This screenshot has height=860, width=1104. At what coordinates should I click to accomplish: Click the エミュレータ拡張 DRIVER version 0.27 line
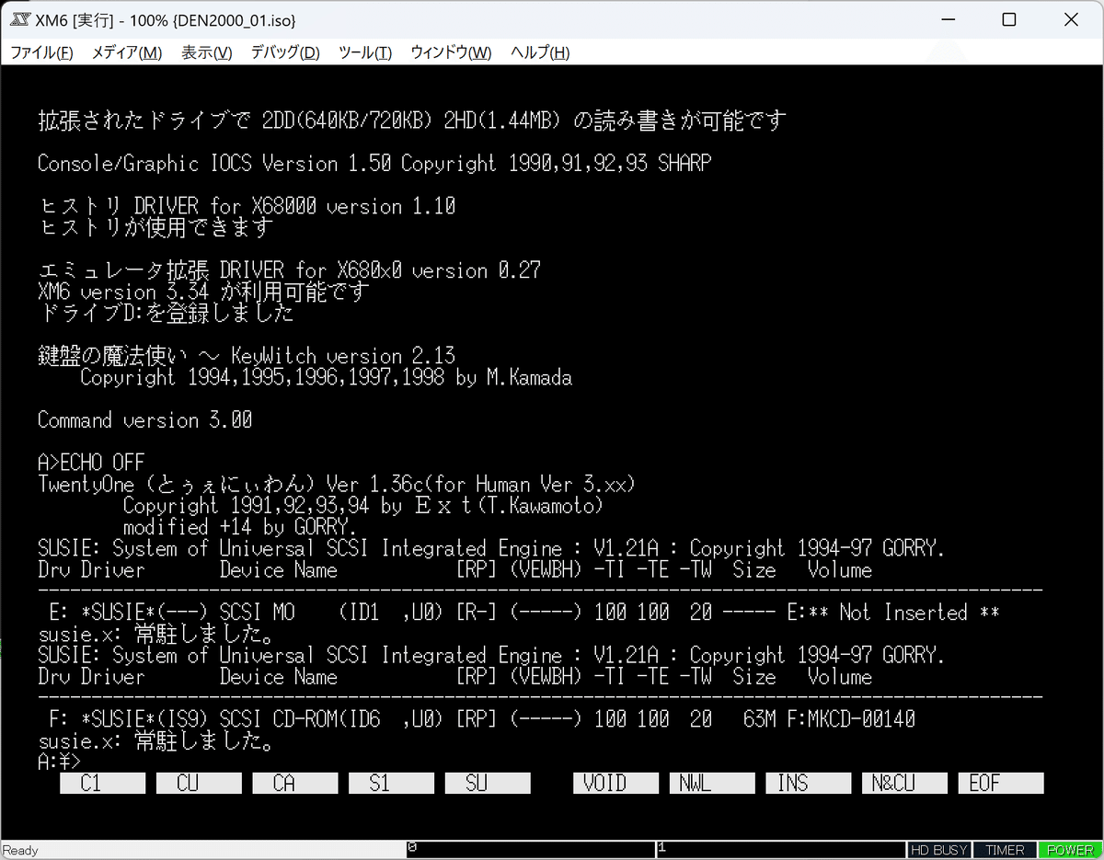pos(290,270)
